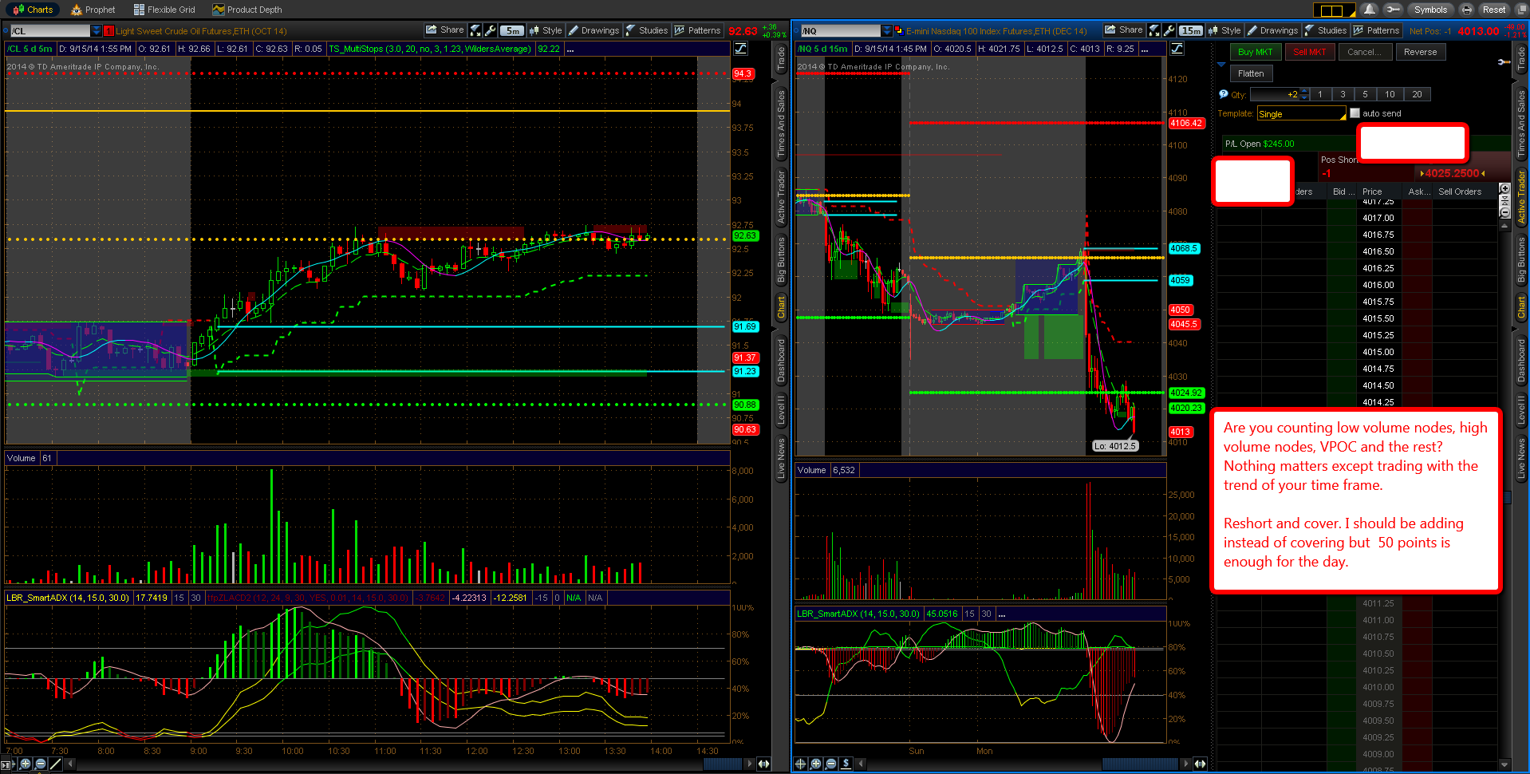1530x774 pixels.
Task: Click the /CL chart horizontal scrollbar thumb
Action: [722, 764]
